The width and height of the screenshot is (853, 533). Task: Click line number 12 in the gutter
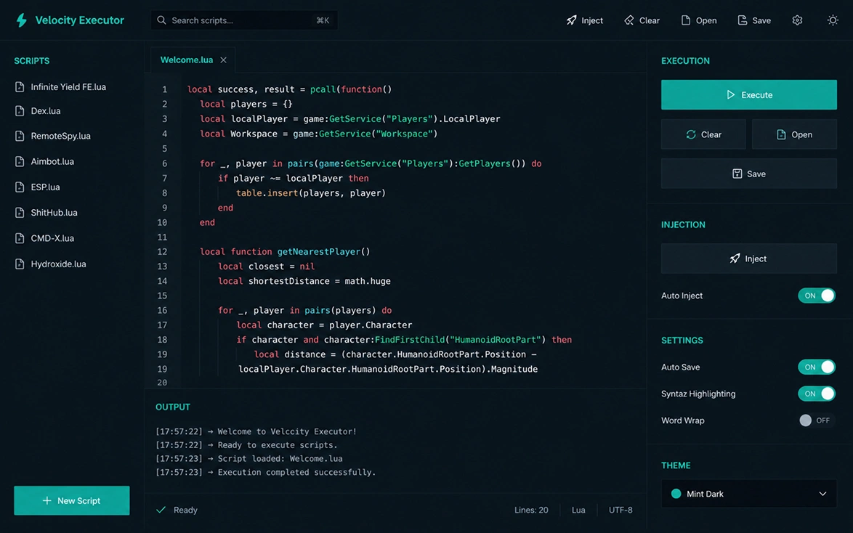pos(162,252)
